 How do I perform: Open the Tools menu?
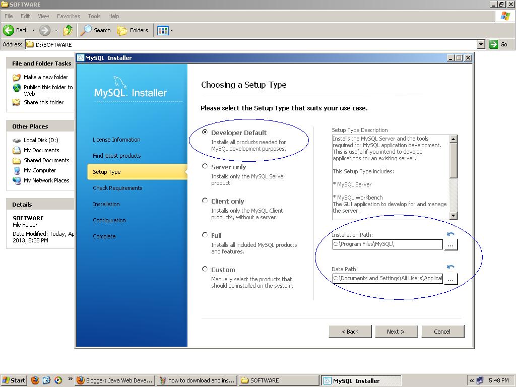(x=94, y=16)
